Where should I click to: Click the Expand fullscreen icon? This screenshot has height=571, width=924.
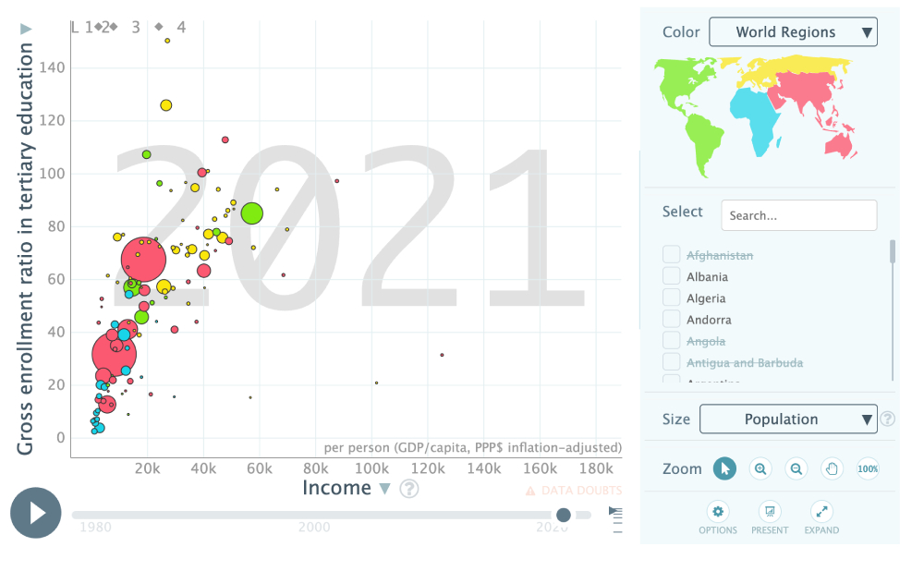click(x=821, y=511)
